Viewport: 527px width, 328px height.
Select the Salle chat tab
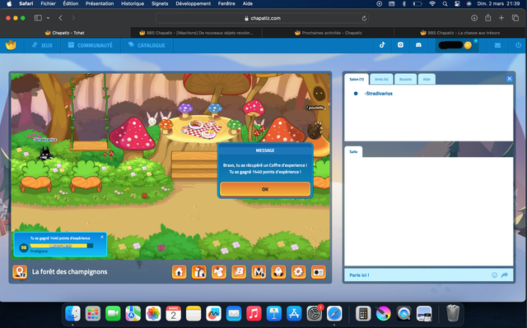coord(353,151)
